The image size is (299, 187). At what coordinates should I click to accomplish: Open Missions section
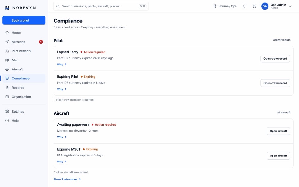click(24, 42)
